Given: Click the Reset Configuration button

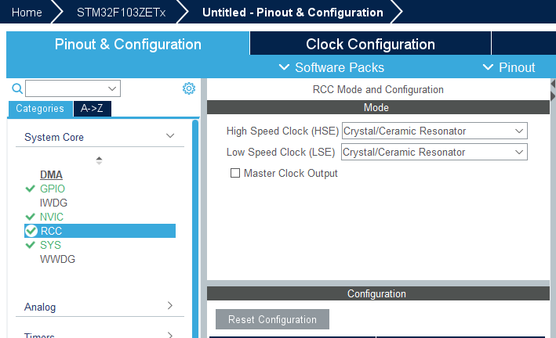Looking at the screenshot, I should point(272,319).
